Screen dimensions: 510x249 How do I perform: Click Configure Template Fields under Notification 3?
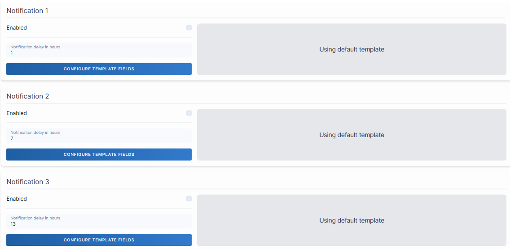coord(99,240)
